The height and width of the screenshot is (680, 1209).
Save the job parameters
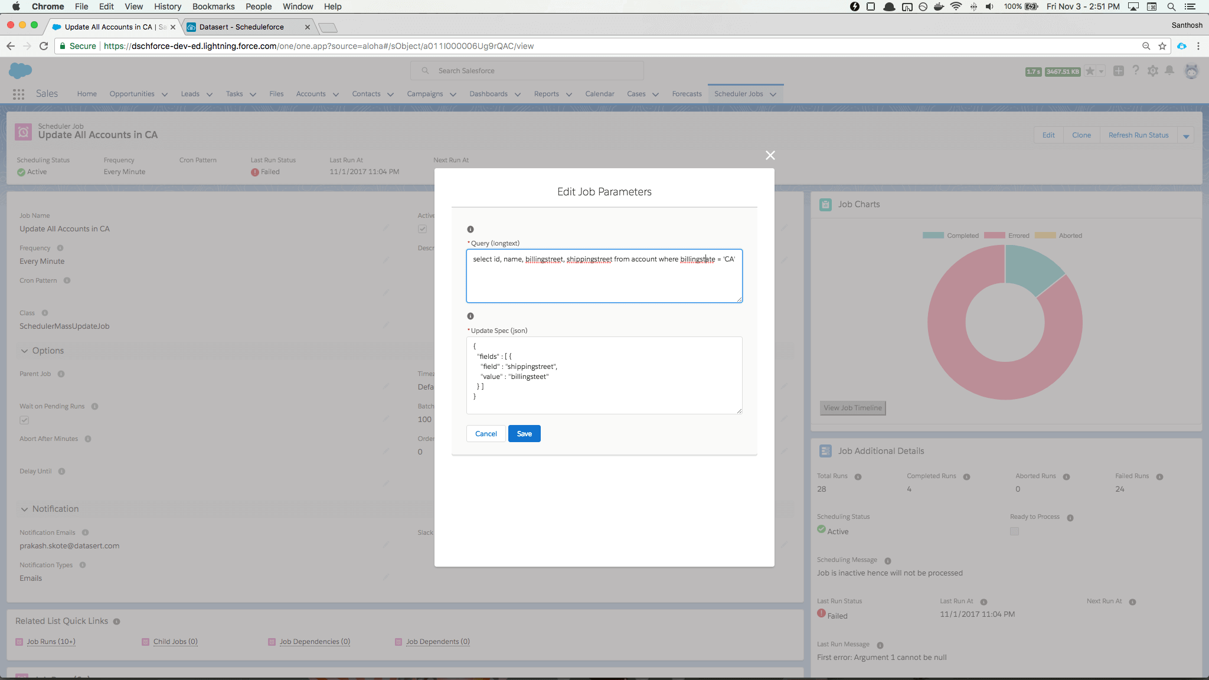[x=524, y=434]
